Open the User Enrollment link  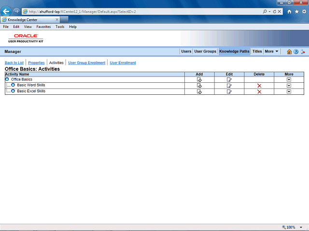(123, 63)
